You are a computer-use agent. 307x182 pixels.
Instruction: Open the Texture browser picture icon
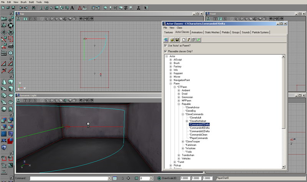coord(56,8)
